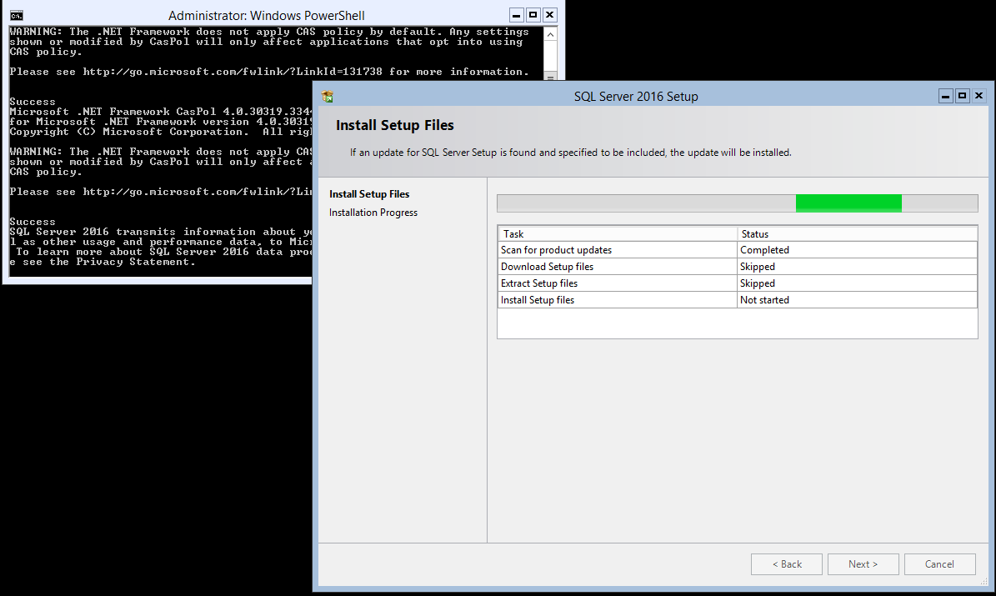The height and width of the screenshot is (596, 996).
Task: Cancel the SQL Server setup
Action: tap(939, 564)
